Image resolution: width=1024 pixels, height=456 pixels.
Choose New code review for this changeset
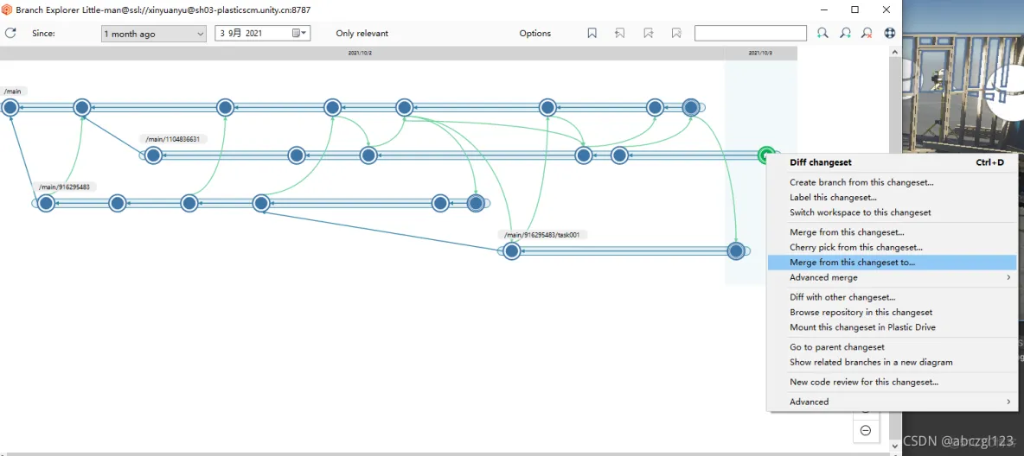coord(892,383)
